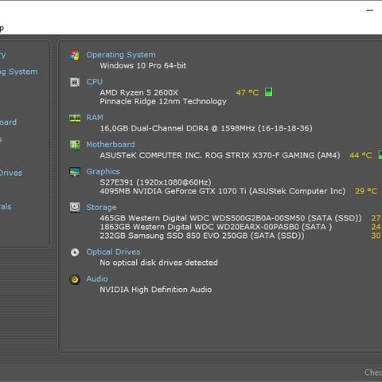The width and height of the screenshot is (382, 382).
Task: Click the Audio speaker icon
Action: (75, 279)
